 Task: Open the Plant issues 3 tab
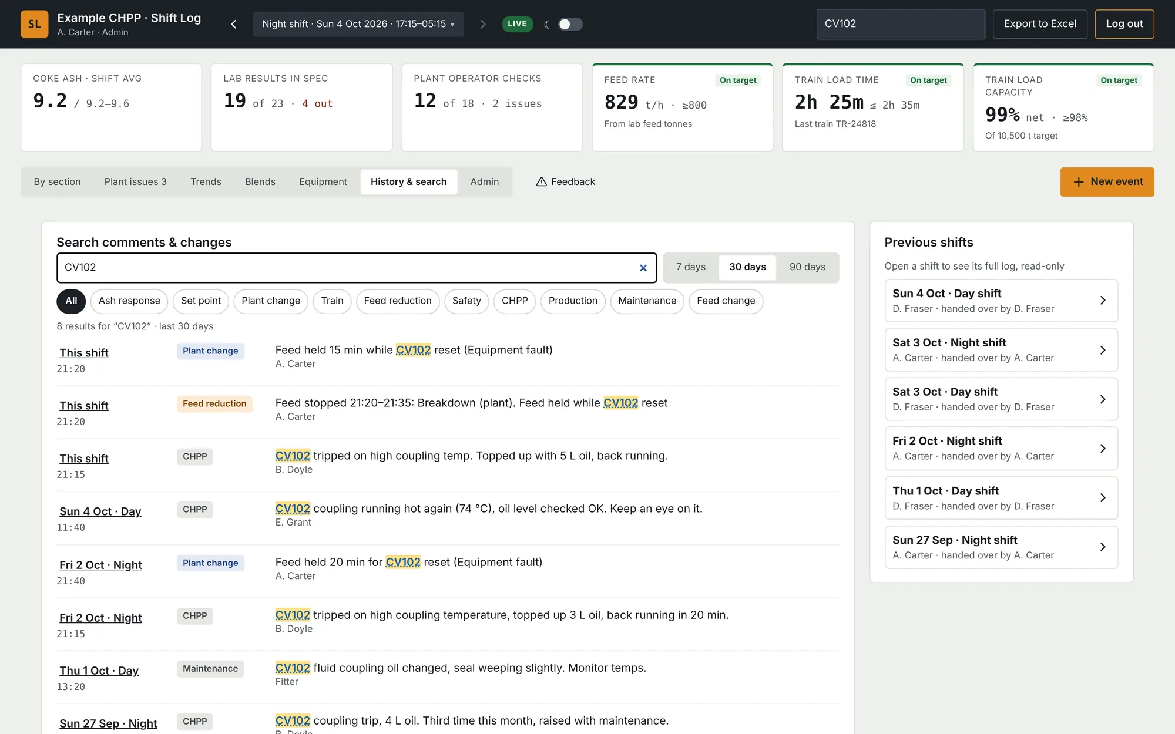tap(136, 182)
